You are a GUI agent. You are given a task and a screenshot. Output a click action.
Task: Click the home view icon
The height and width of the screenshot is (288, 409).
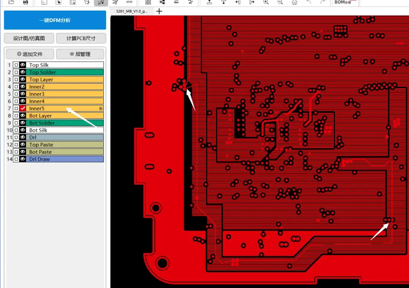(294, 2)
